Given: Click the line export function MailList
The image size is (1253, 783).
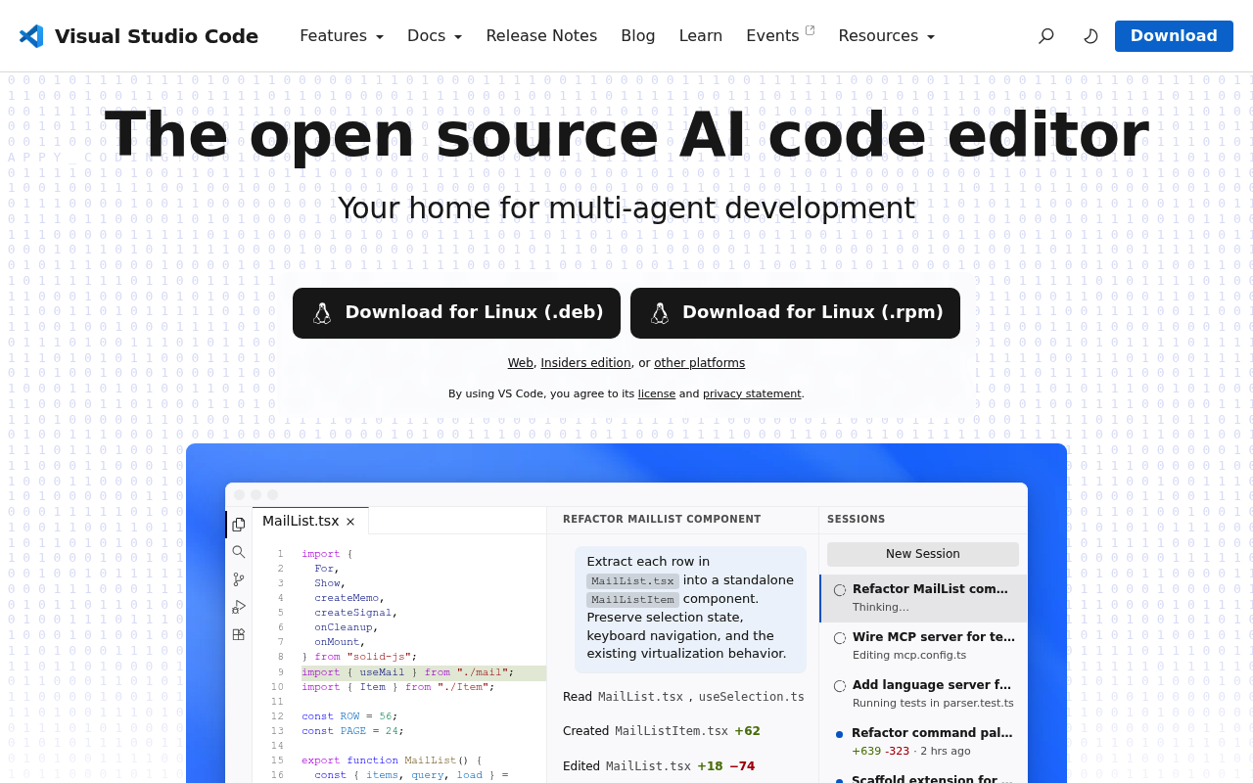Looking at the screenshot, I should [392, 760].
